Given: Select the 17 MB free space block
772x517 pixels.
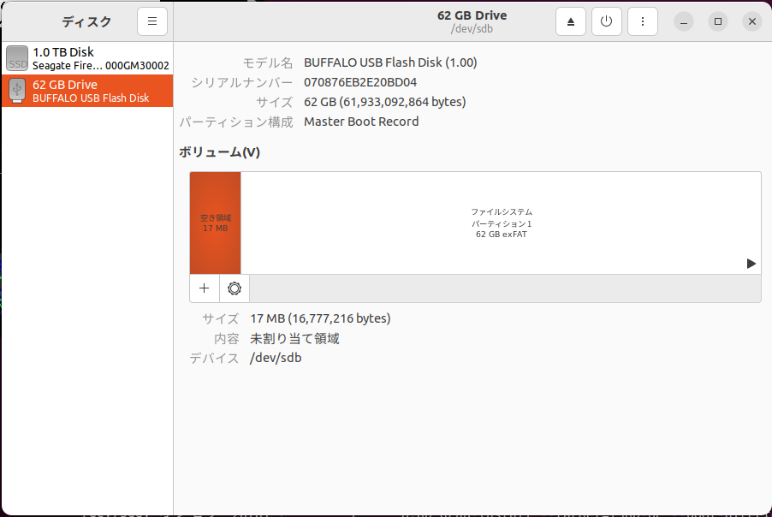Looking at the screenshot, I should (x=215, y=223).
